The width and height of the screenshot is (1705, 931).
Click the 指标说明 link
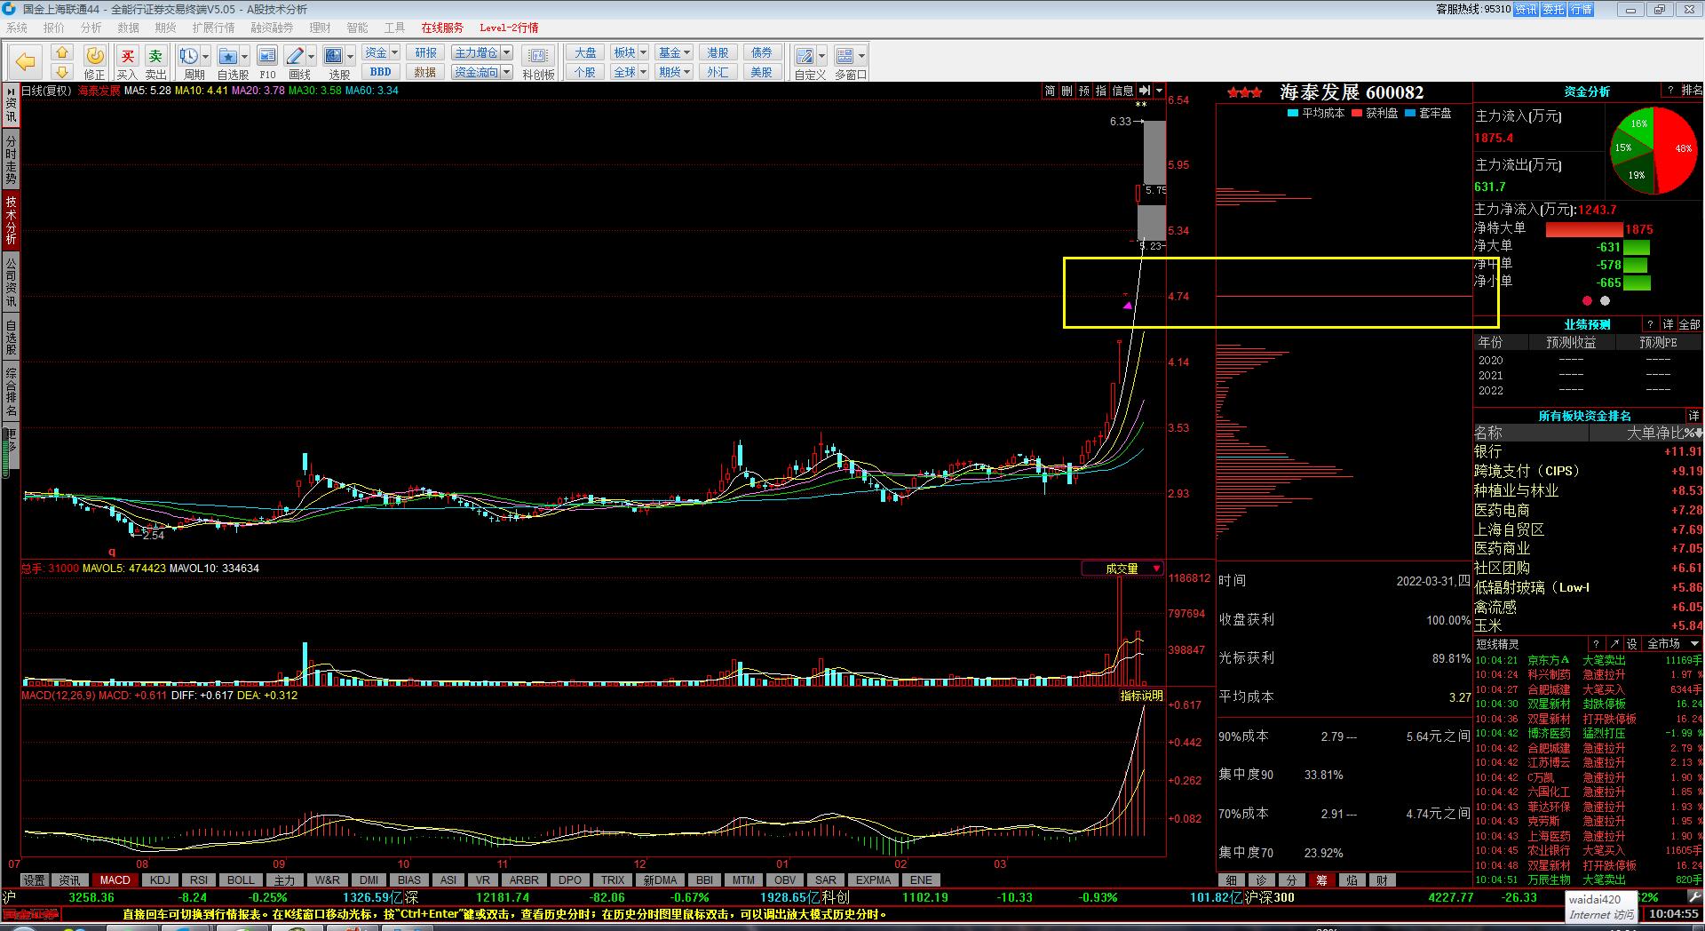1141,696
